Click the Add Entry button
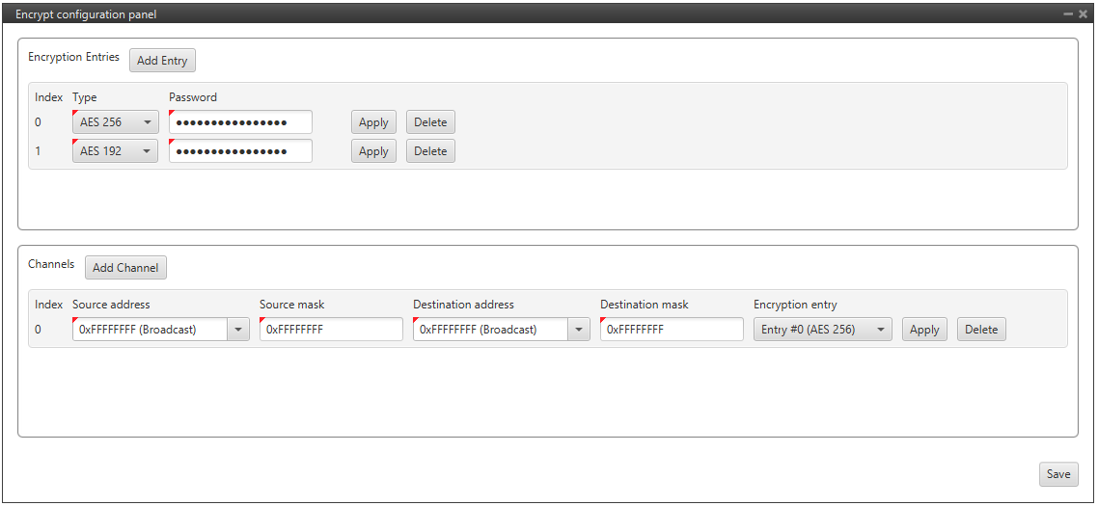This screenshot has height=506, width=1098. point(162,61)
